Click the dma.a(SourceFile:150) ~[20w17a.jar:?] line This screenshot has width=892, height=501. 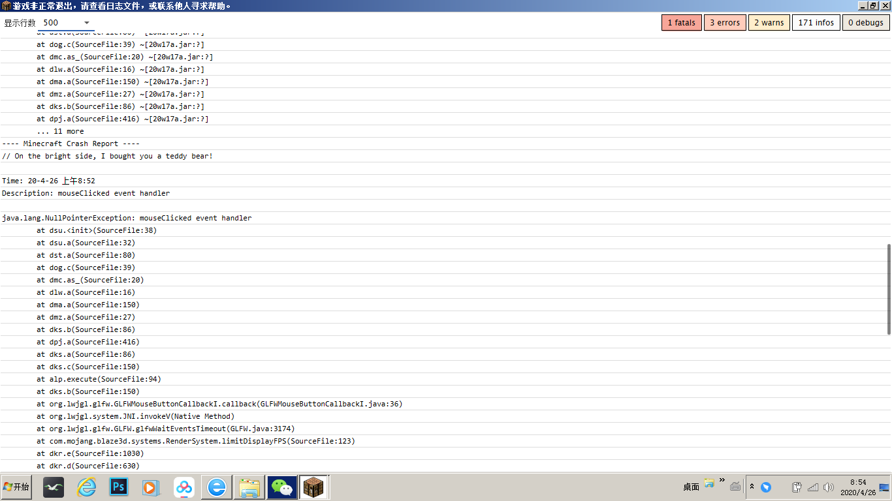click(x=123, y=82)
